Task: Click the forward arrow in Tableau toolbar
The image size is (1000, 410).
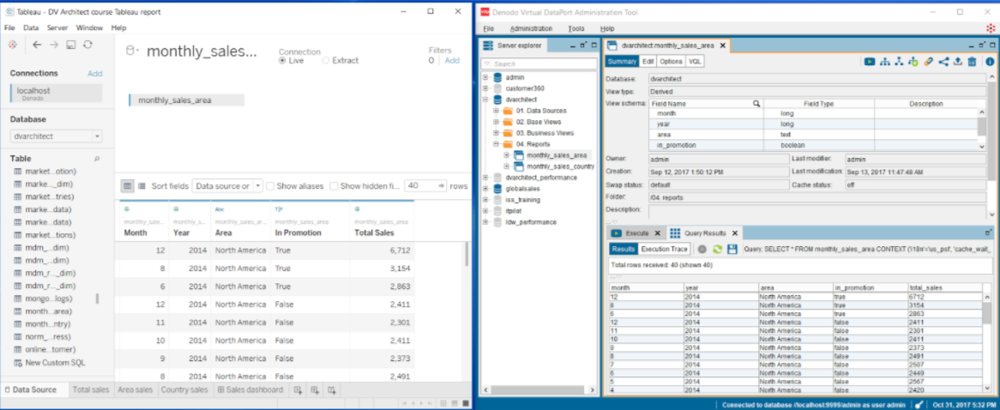Action: point(54,45)
